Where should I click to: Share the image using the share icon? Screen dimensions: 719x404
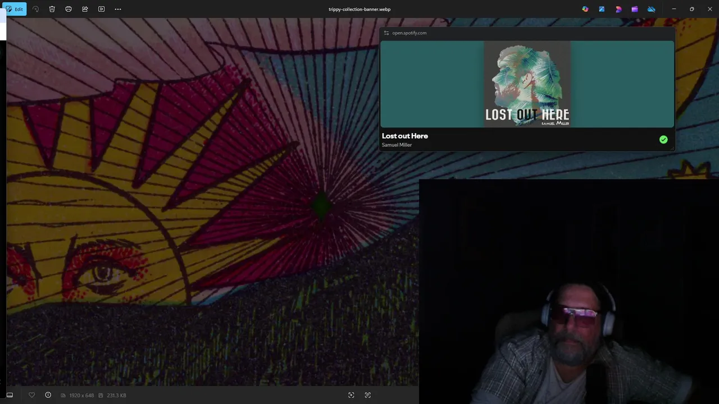point(85,9)
